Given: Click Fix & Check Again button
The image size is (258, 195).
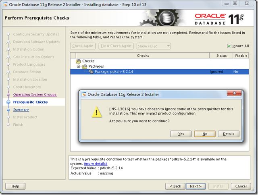Looking at the screenshot, I should 116,46.
